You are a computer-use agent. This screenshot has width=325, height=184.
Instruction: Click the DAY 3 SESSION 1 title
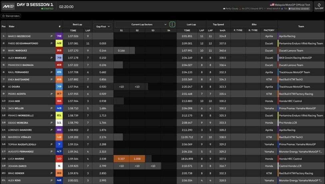tap(35, 5)
